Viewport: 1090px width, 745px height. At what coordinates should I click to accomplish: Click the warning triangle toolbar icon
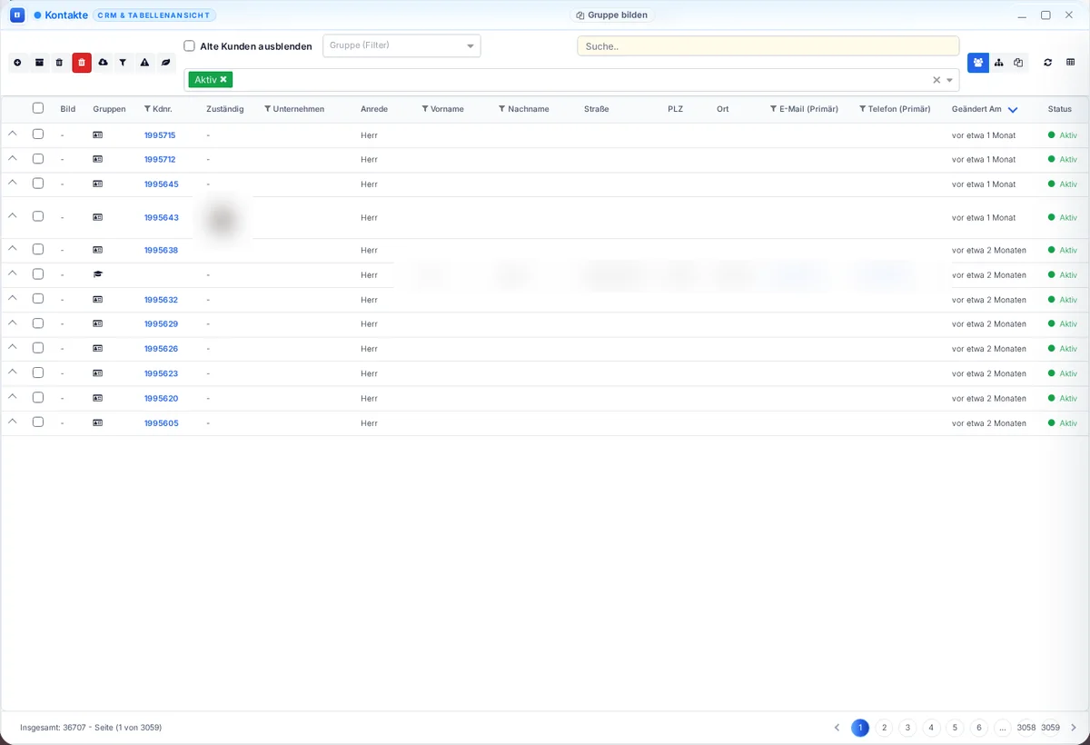144,63
